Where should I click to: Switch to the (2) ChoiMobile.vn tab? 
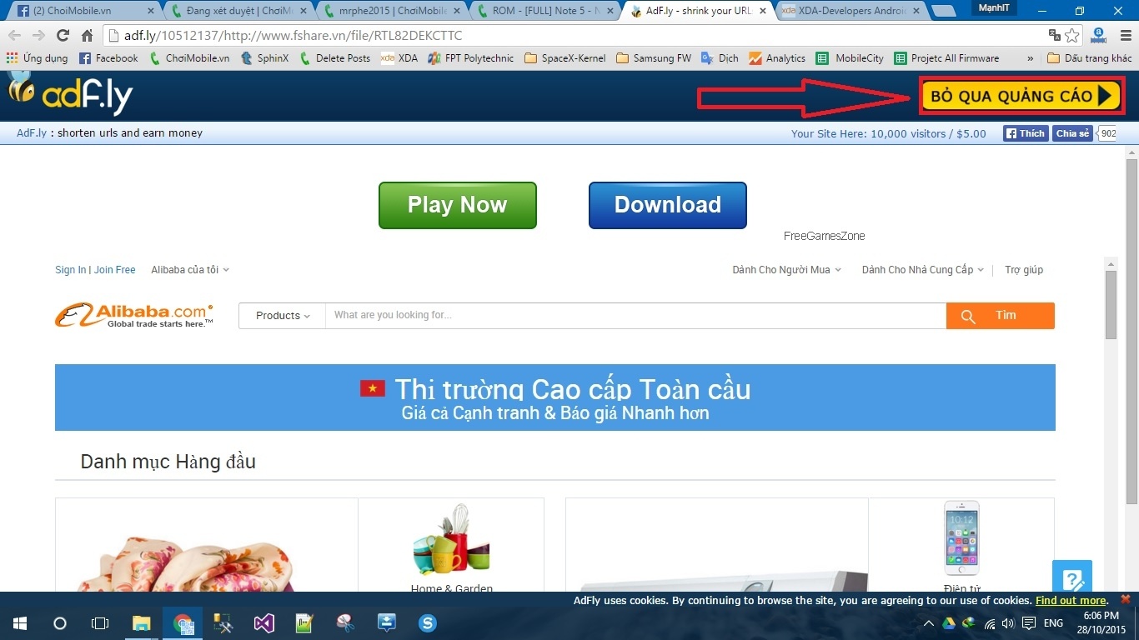click(x=83, y=11)
